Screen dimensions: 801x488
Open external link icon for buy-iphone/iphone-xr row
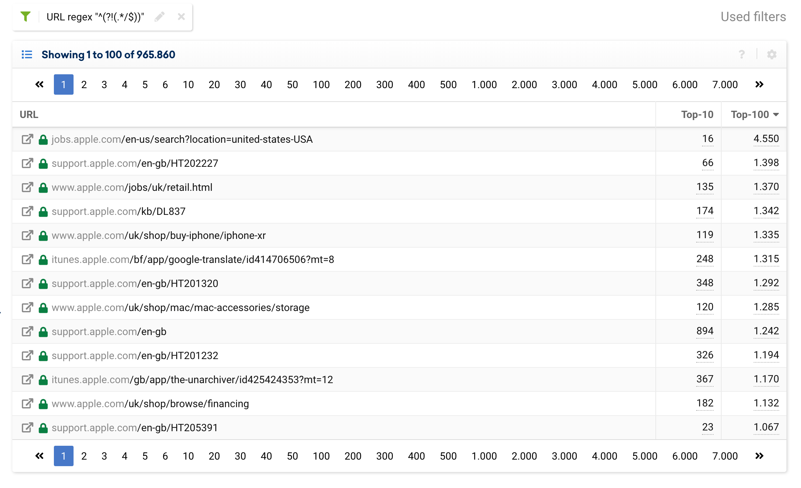[28, 235]
